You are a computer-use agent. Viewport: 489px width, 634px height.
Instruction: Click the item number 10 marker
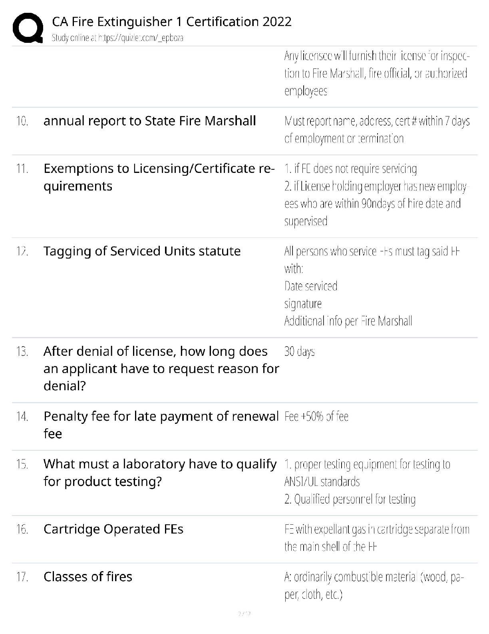pyautogui.click(x=22, y=121)
